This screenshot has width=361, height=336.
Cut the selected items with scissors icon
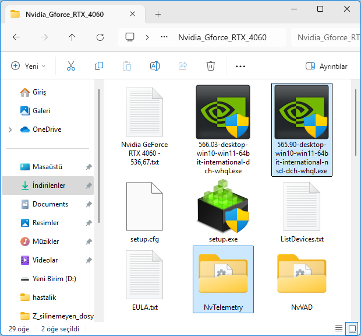tap(71, 66)
